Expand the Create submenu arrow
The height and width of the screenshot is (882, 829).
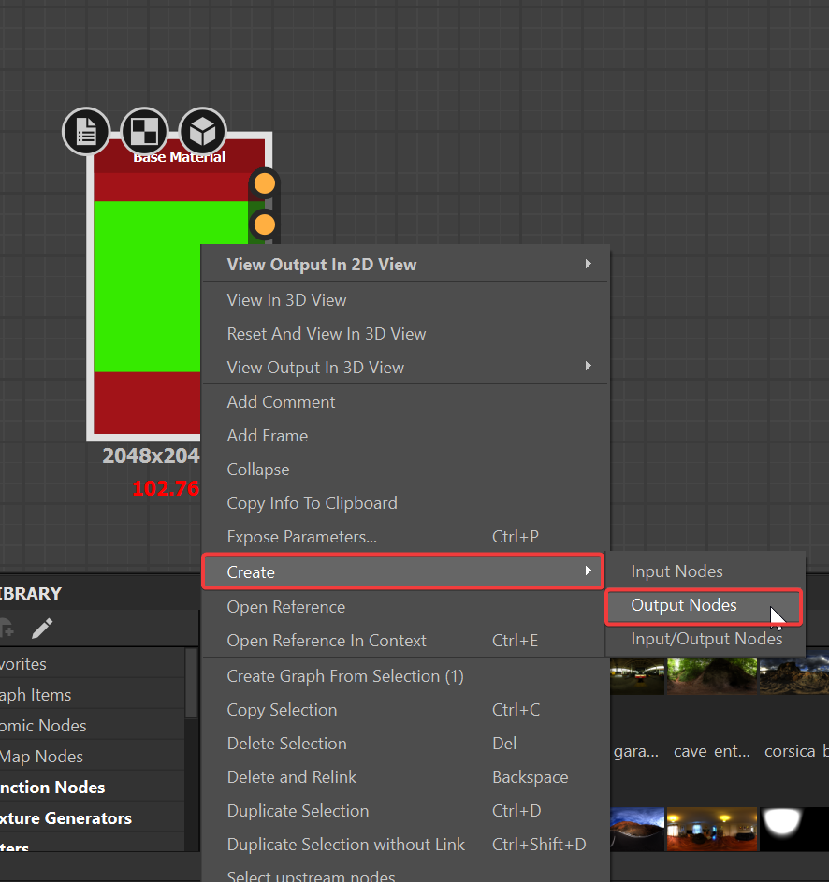[589, 571]
